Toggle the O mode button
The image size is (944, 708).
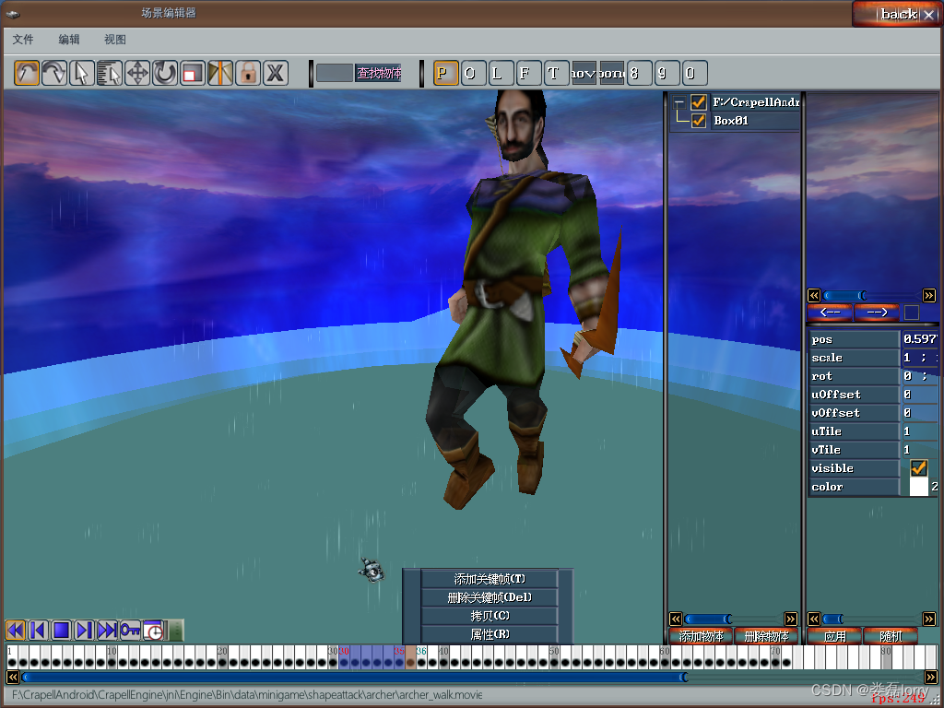point(473,74)
